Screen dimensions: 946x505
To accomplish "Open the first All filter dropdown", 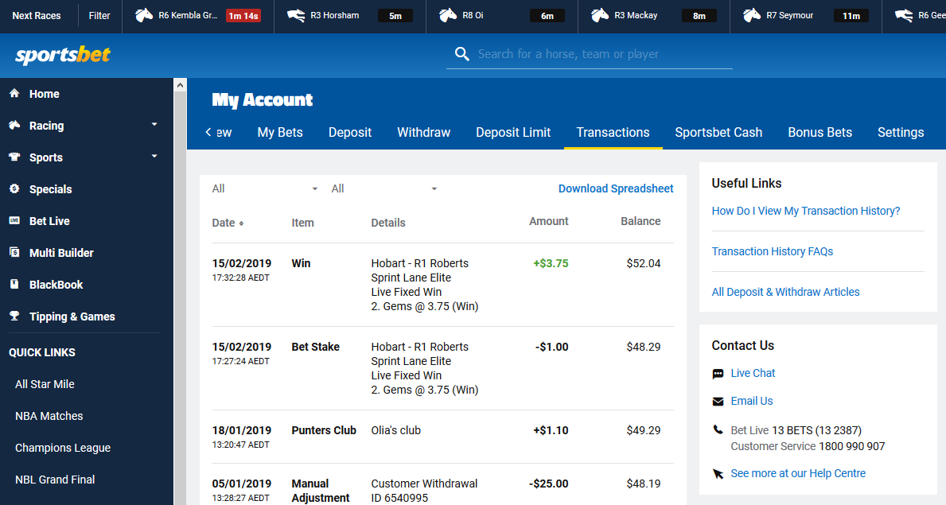I will tap(265, 188).
